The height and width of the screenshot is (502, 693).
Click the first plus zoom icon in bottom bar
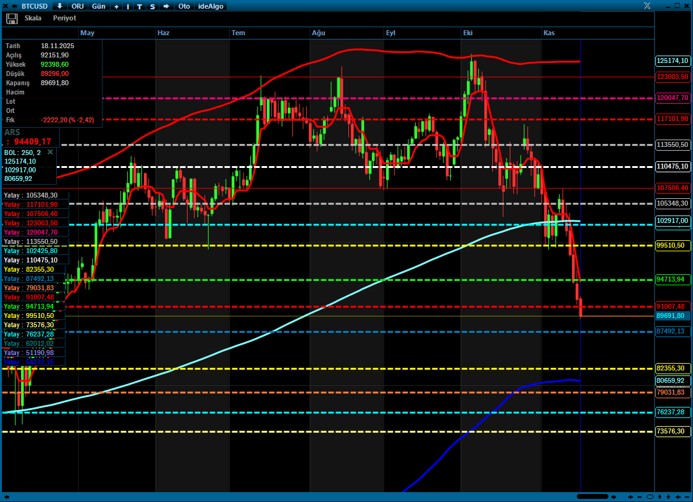pyautogui.click(x=631, y=497)
